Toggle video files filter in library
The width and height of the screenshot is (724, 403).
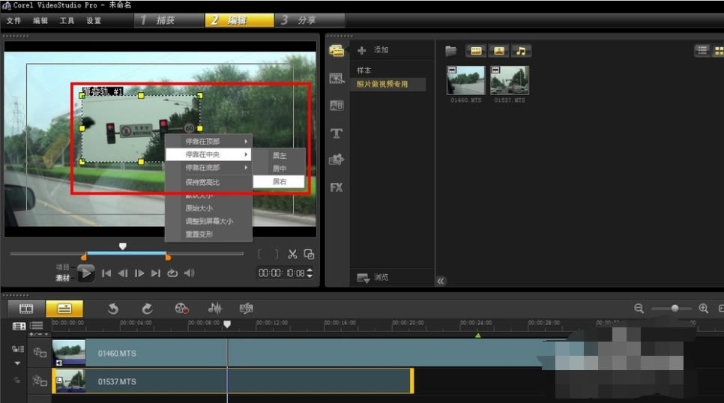(476, 51)
